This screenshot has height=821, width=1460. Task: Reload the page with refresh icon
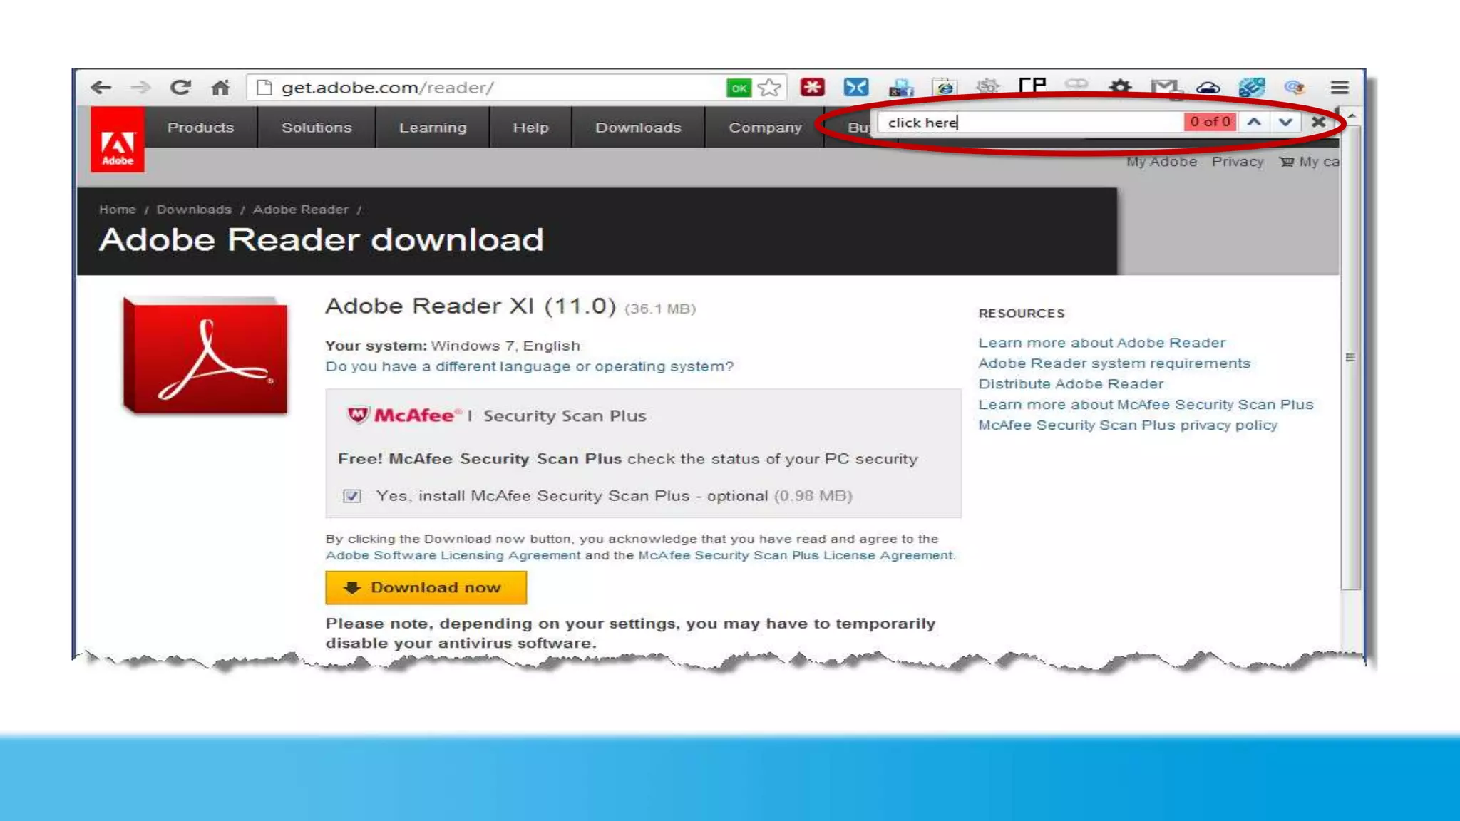(180, 88)
